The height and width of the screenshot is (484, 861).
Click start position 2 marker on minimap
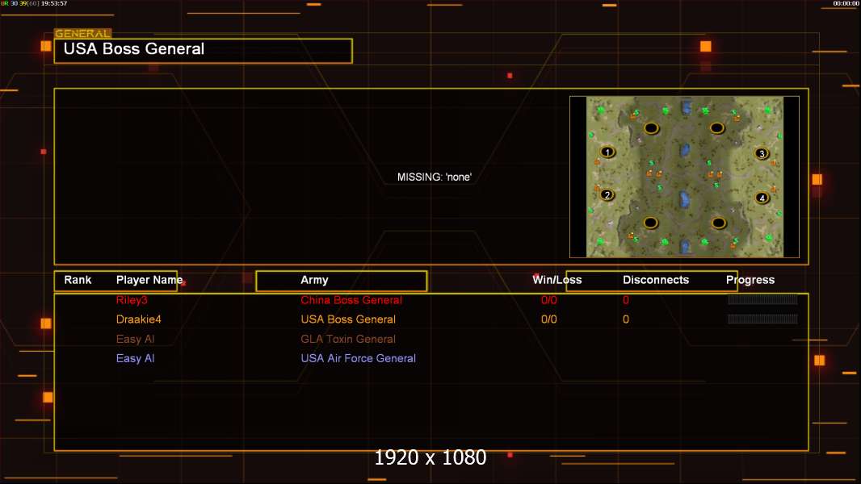(x=607, y=194)
